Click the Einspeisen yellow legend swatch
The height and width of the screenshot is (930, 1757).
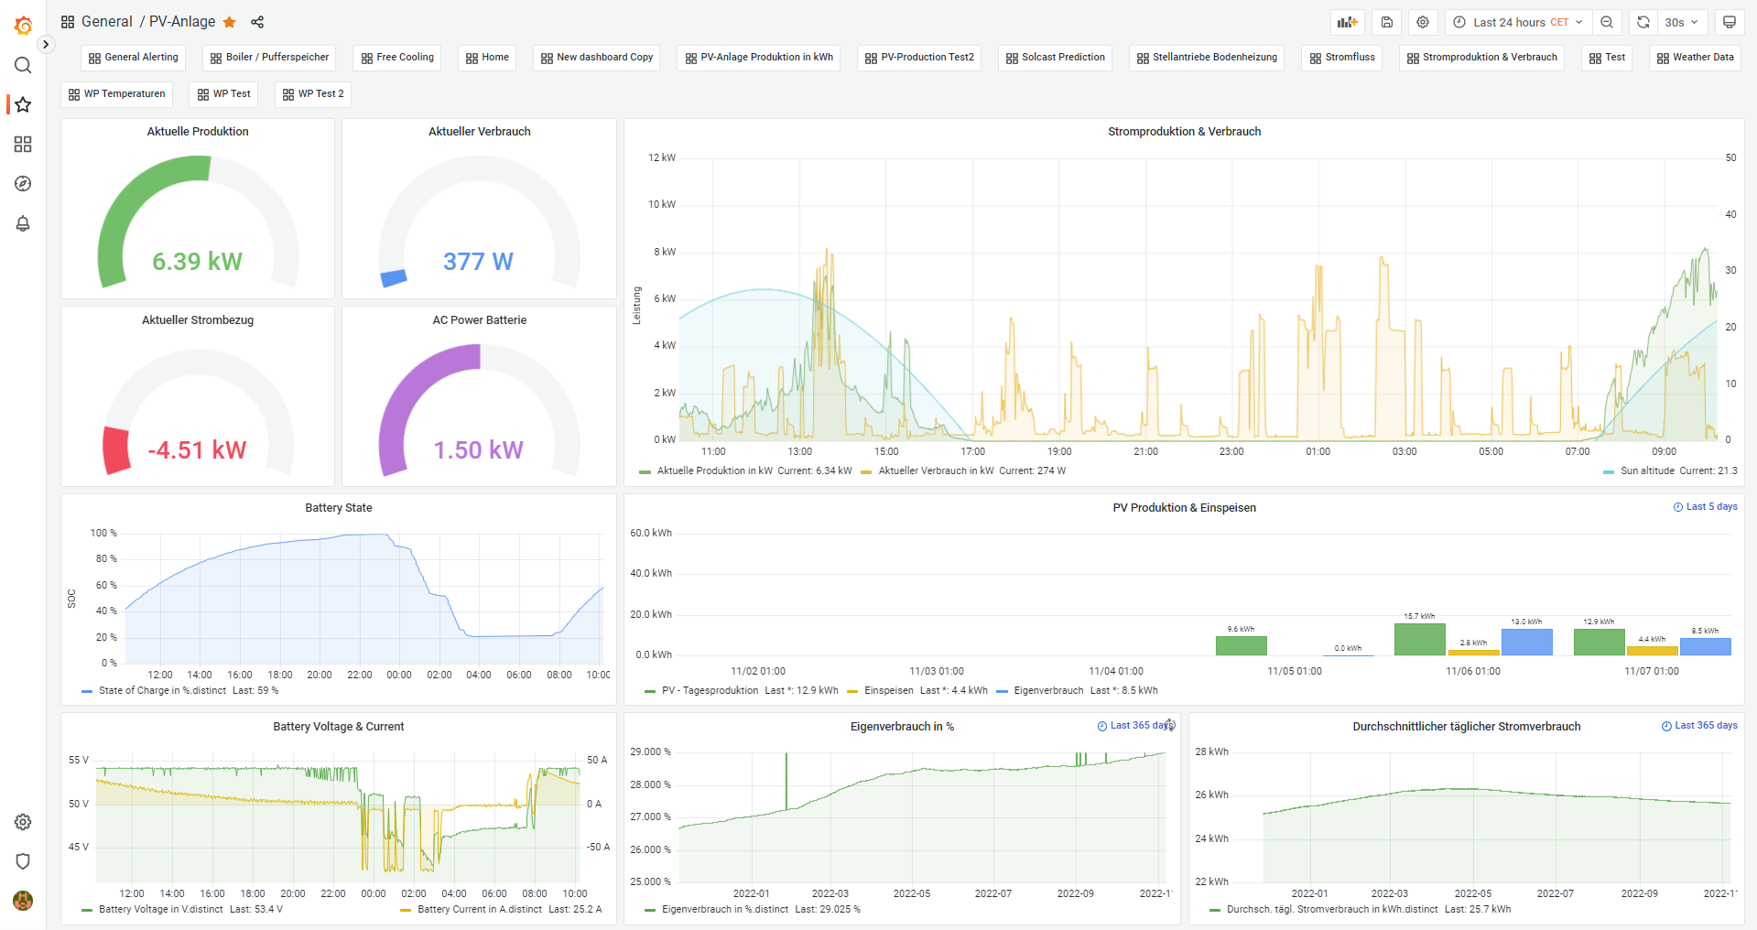(x=852, y=691)
